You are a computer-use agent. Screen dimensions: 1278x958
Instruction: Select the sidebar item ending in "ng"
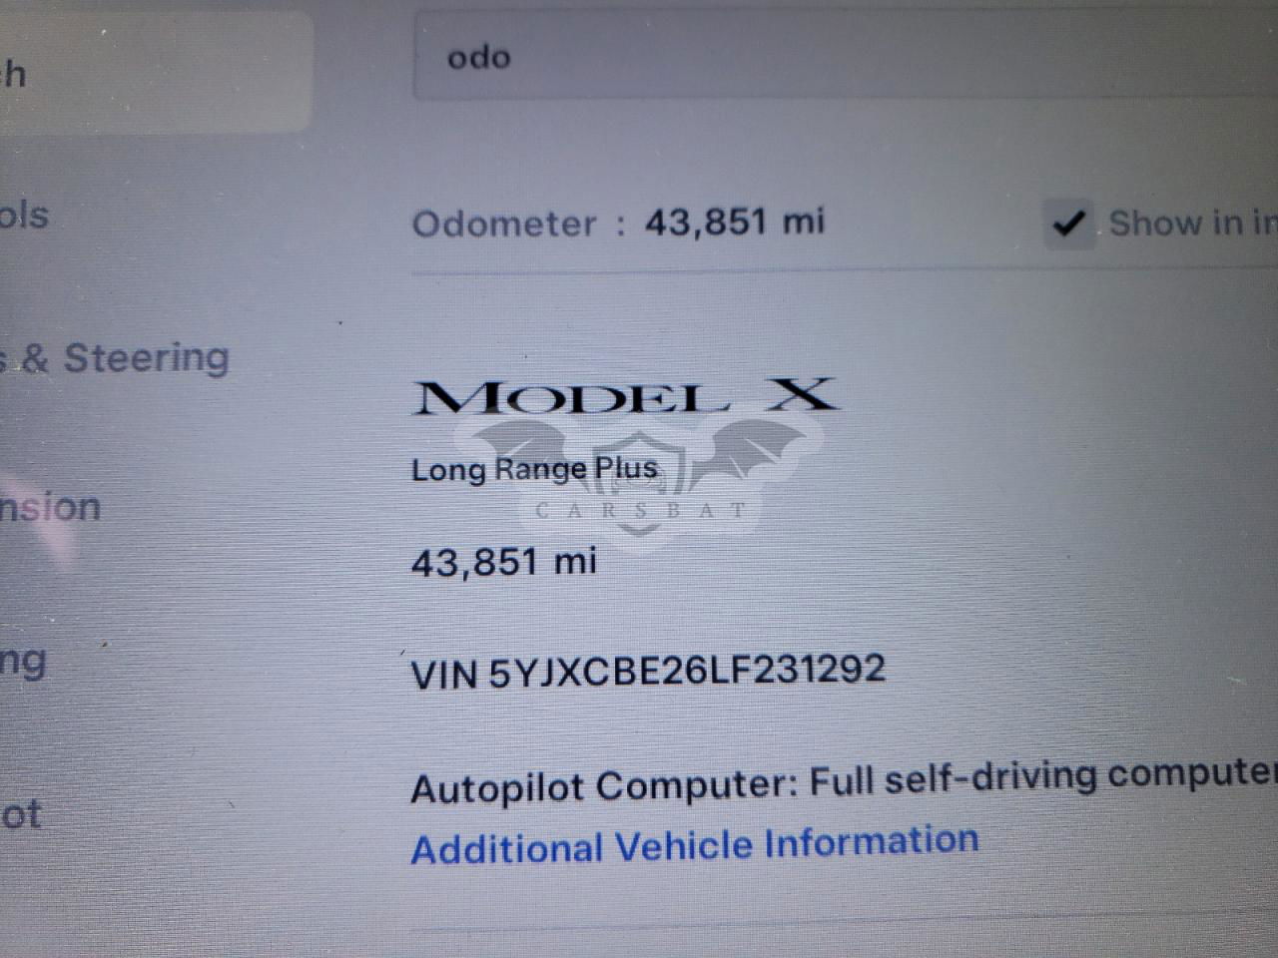[23, 663]
